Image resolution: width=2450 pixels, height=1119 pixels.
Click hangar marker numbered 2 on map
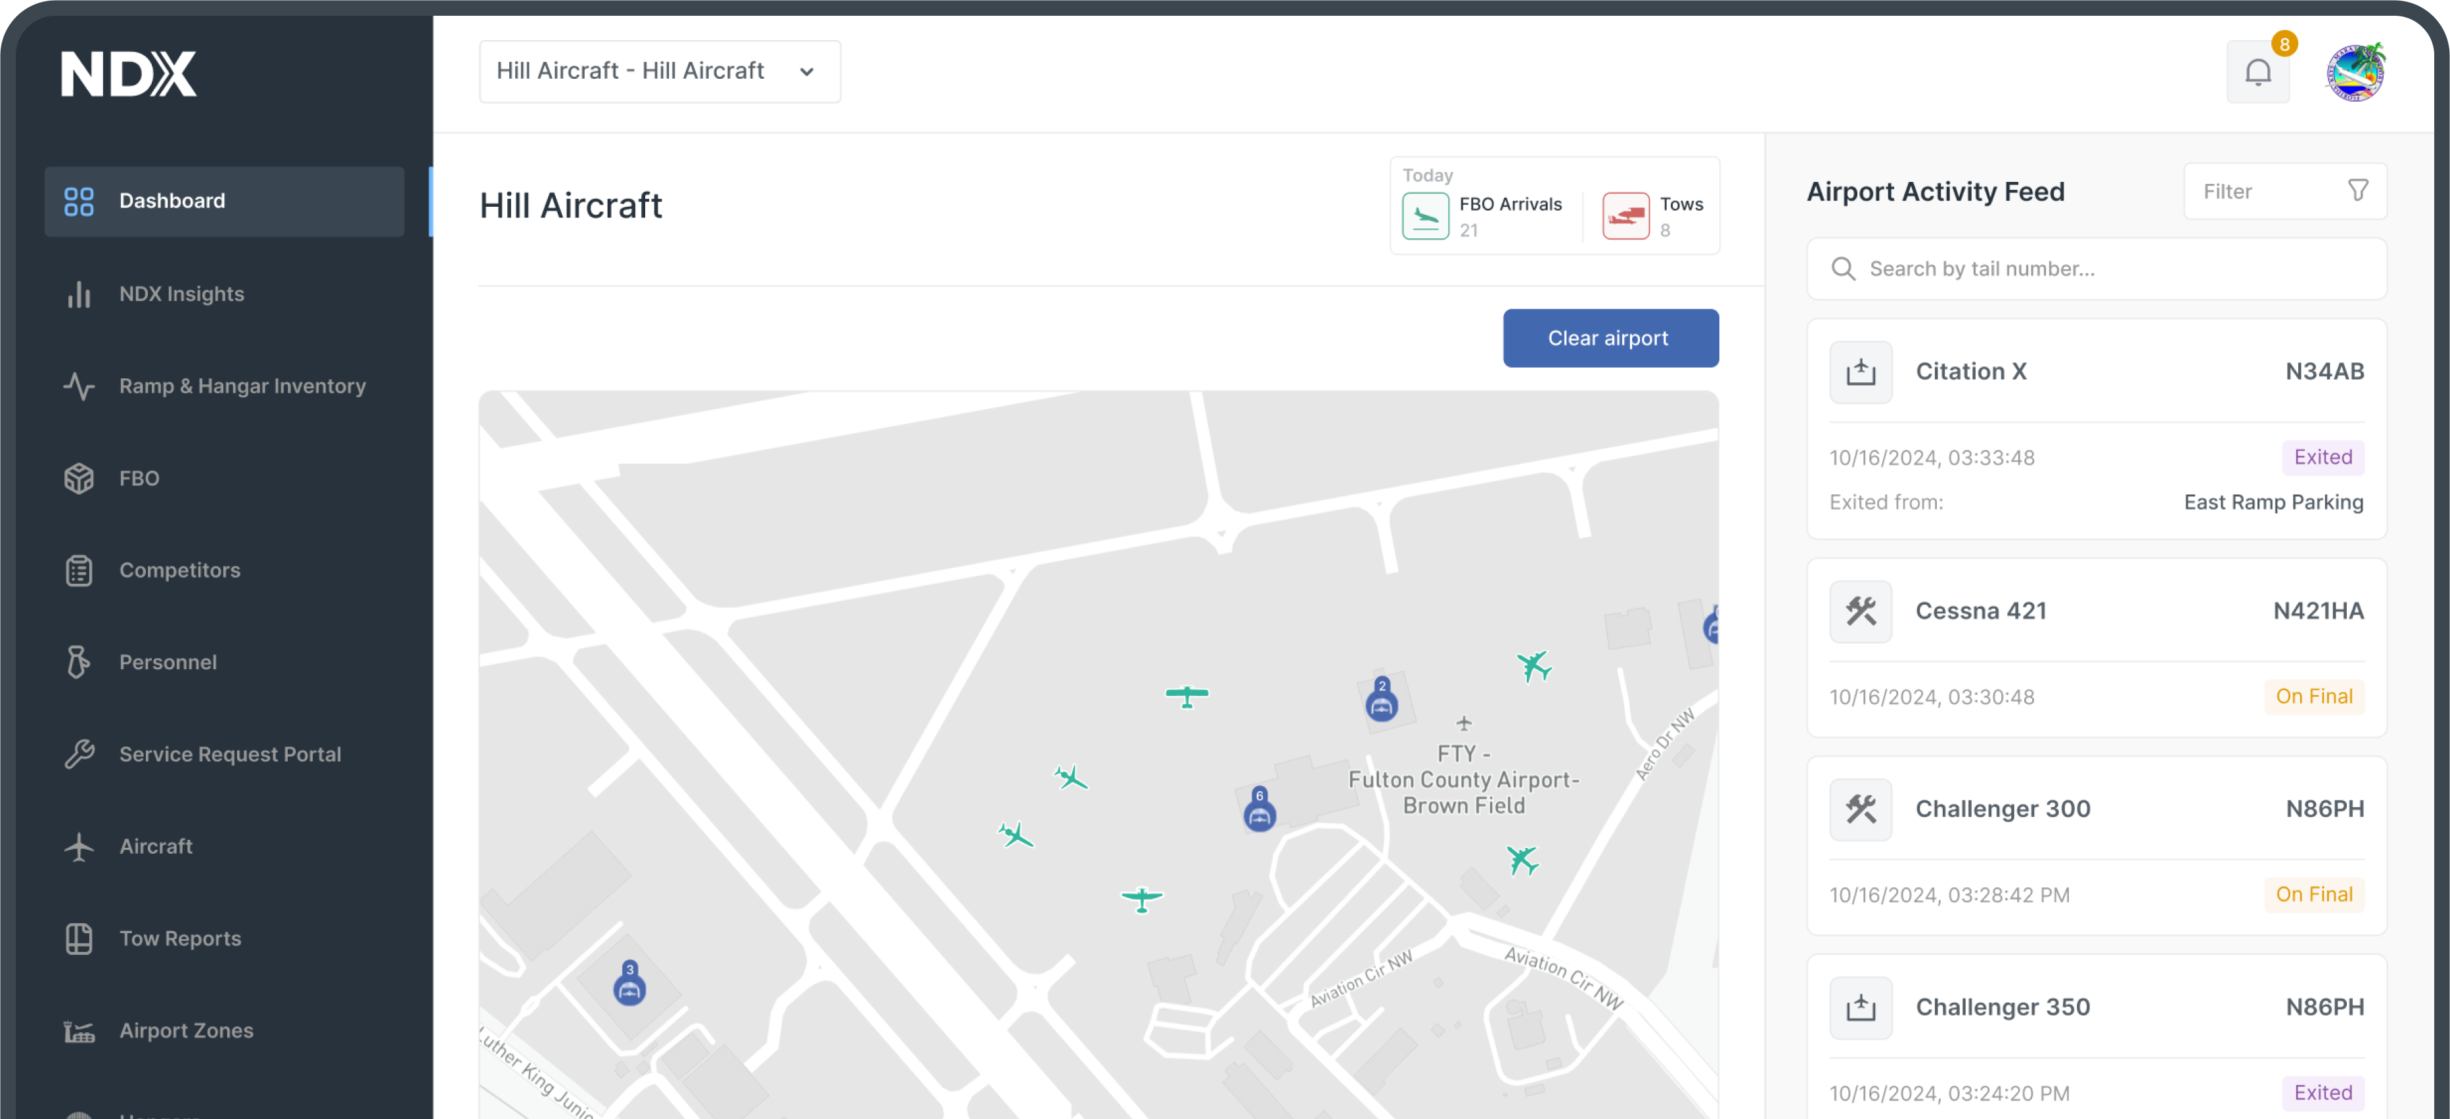[1381, 700]
